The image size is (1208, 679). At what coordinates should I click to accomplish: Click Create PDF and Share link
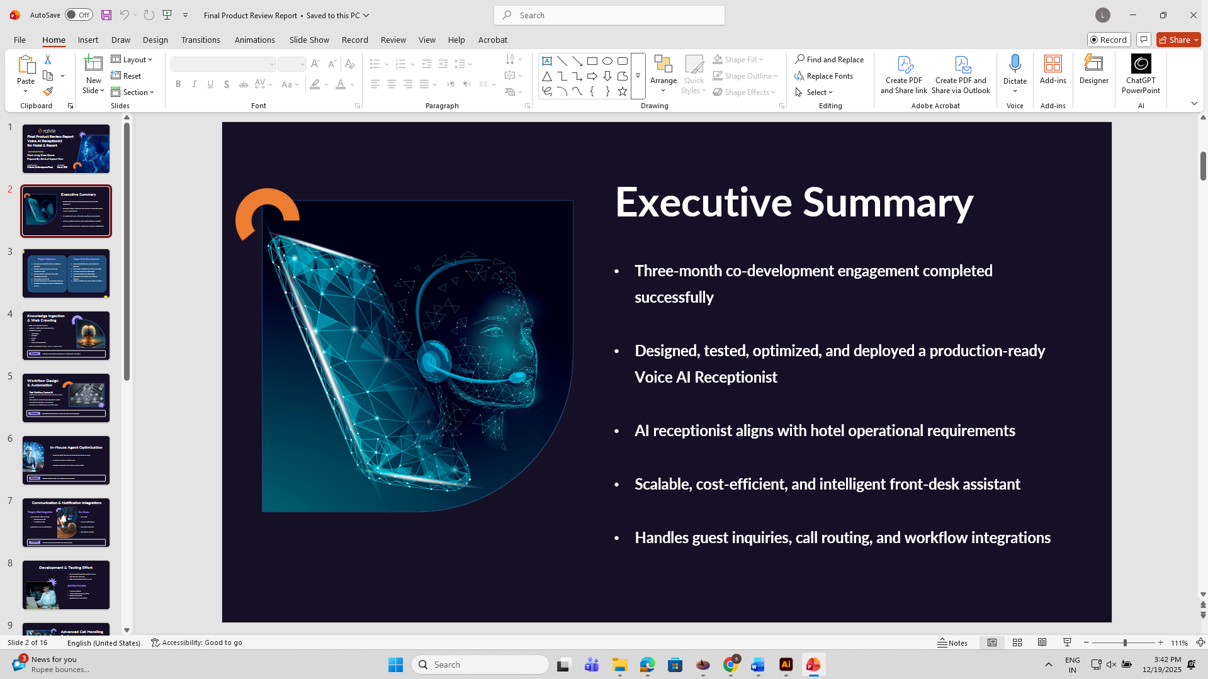(x=904, y=74)
